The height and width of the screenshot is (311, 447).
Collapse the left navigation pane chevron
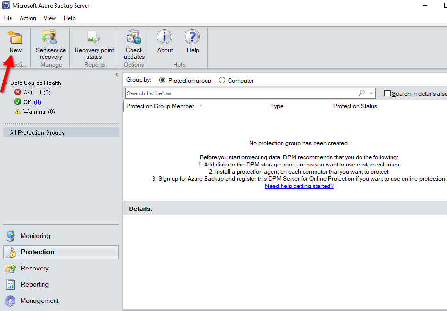tap(117, 75)
